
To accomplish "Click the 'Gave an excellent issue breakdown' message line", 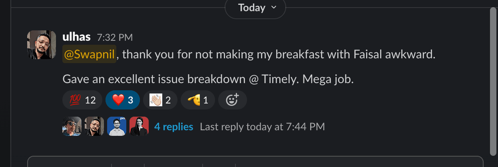I will click(x=208, y=80).
